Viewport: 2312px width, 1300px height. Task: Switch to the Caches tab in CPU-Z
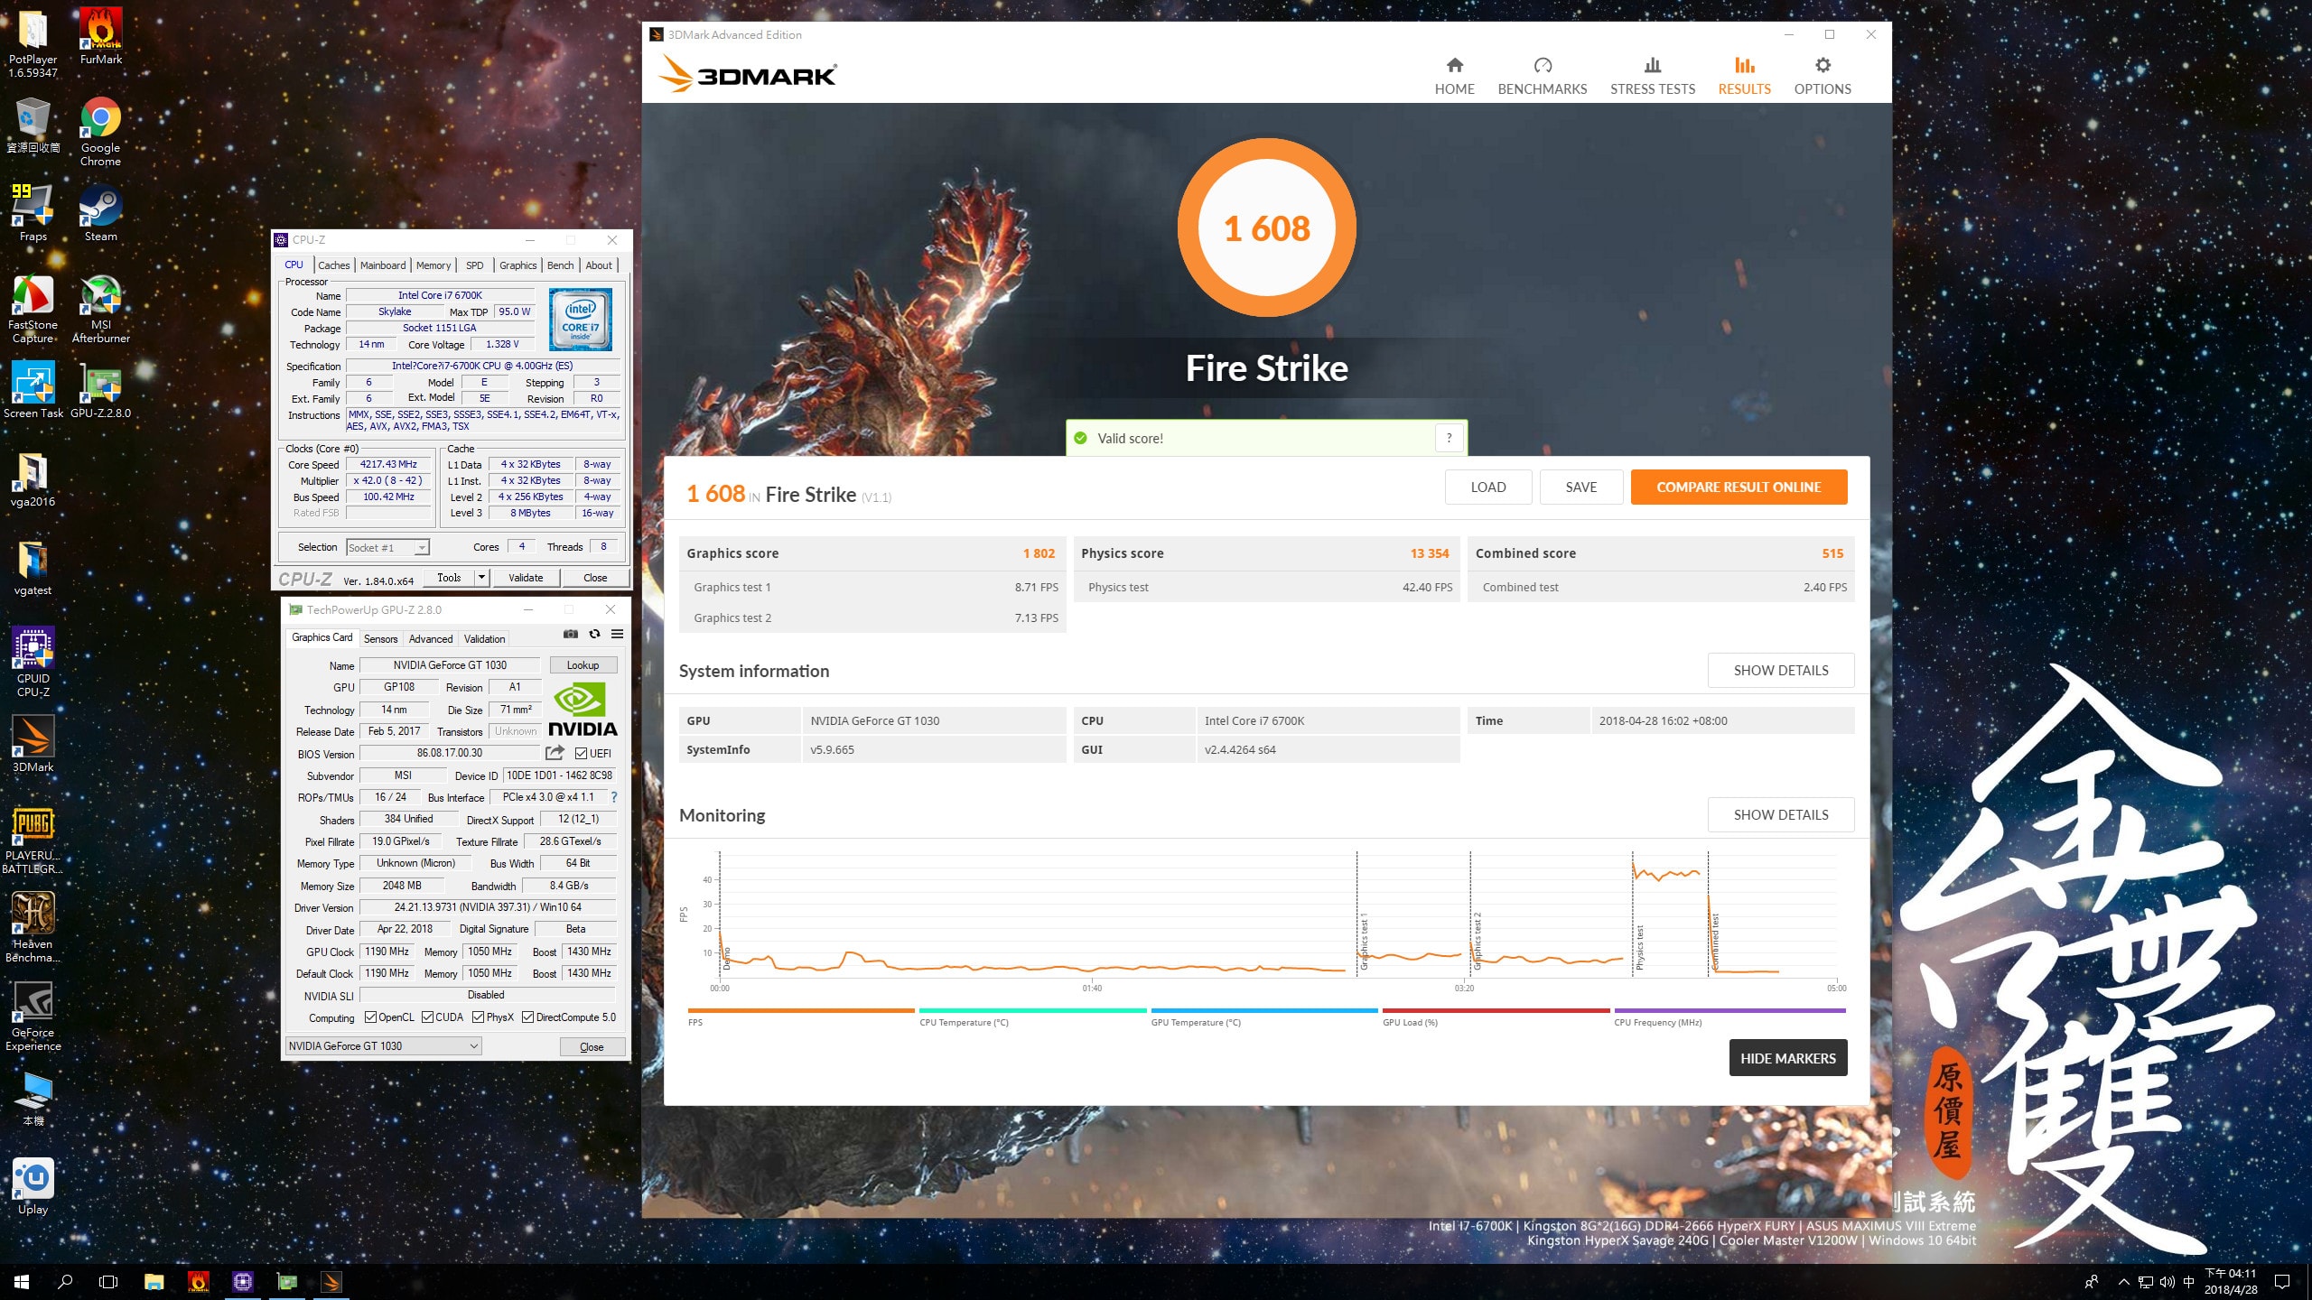click(333, 265)
